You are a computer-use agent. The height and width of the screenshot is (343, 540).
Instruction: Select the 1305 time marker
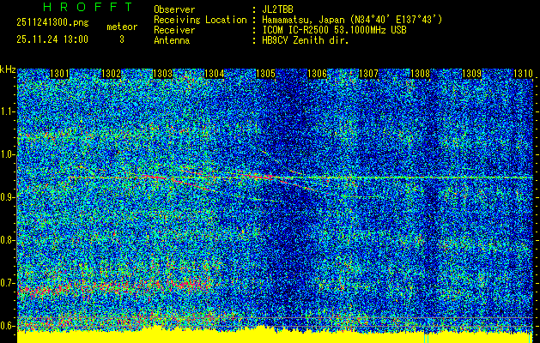click(x=266, y=74)
